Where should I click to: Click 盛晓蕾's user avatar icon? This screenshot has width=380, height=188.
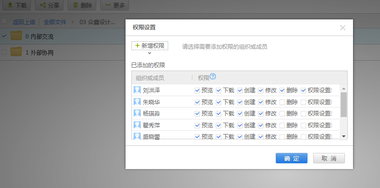click(137, 136)
